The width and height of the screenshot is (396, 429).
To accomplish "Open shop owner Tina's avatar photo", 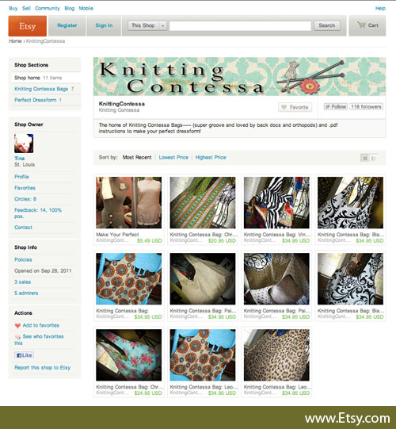I will point(24,144).
